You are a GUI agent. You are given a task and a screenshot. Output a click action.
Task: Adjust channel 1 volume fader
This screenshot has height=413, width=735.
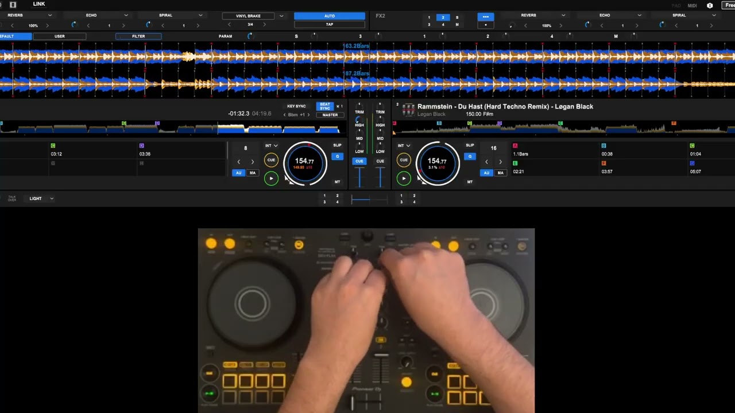click(x=359, y=177)
